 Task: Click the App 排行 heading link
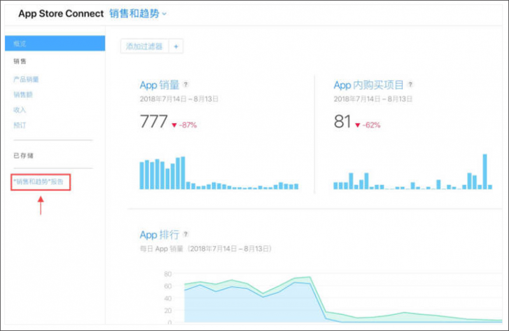[x=160, y=234]
